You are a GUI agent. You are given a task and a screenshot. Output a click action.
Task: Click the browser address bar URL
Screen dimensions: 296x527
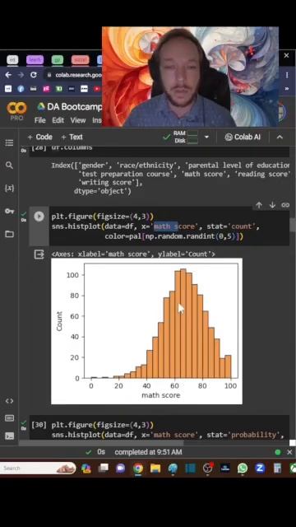pyautogui.click(x=78, y=75)
